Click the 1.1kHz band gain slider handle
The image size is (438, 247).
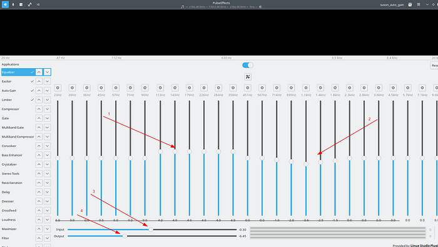pos(306,164)
